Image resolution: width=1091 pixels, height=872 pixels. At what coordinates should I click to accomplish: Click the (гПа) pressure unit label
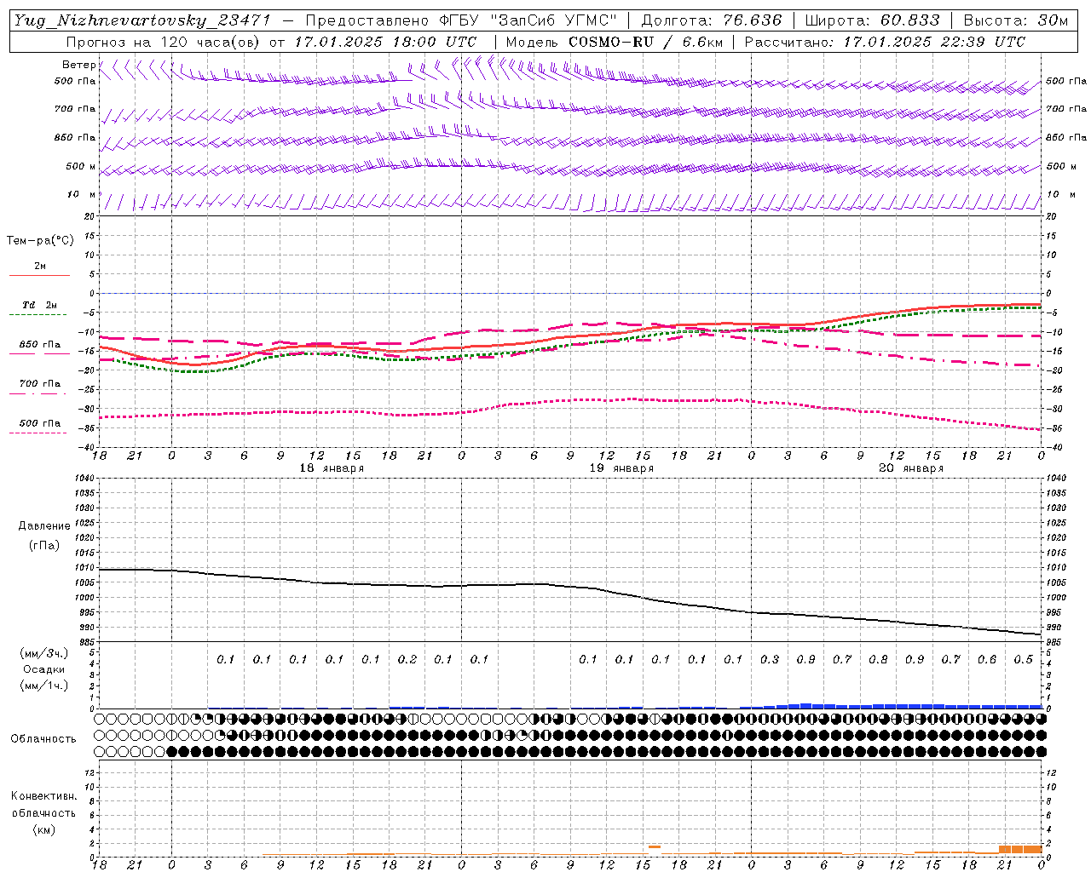pos(44,546)
